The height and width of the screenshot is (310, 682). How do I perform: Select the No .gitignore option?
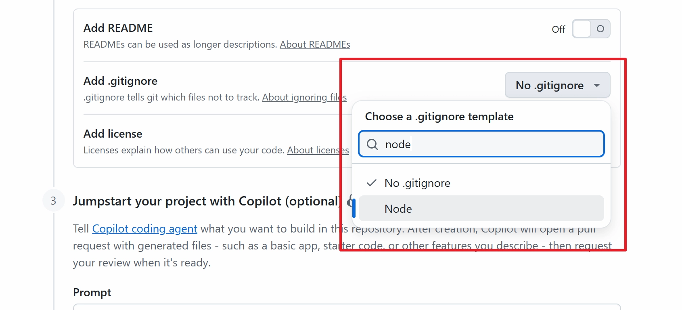pos(417,183)
